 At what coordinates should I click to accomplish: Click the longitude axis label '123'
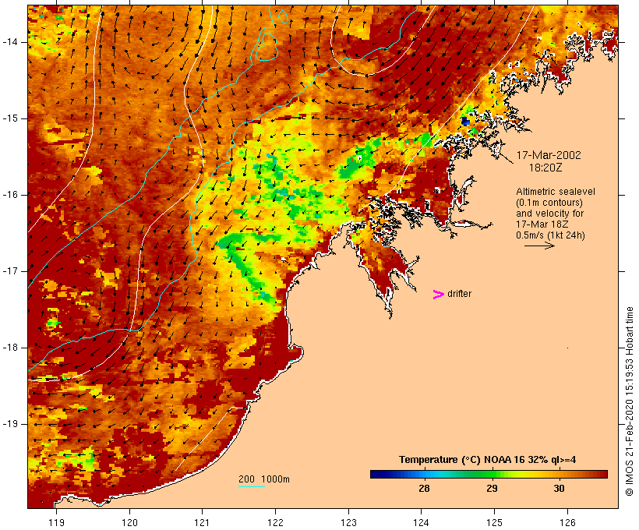tap(348, 522)
